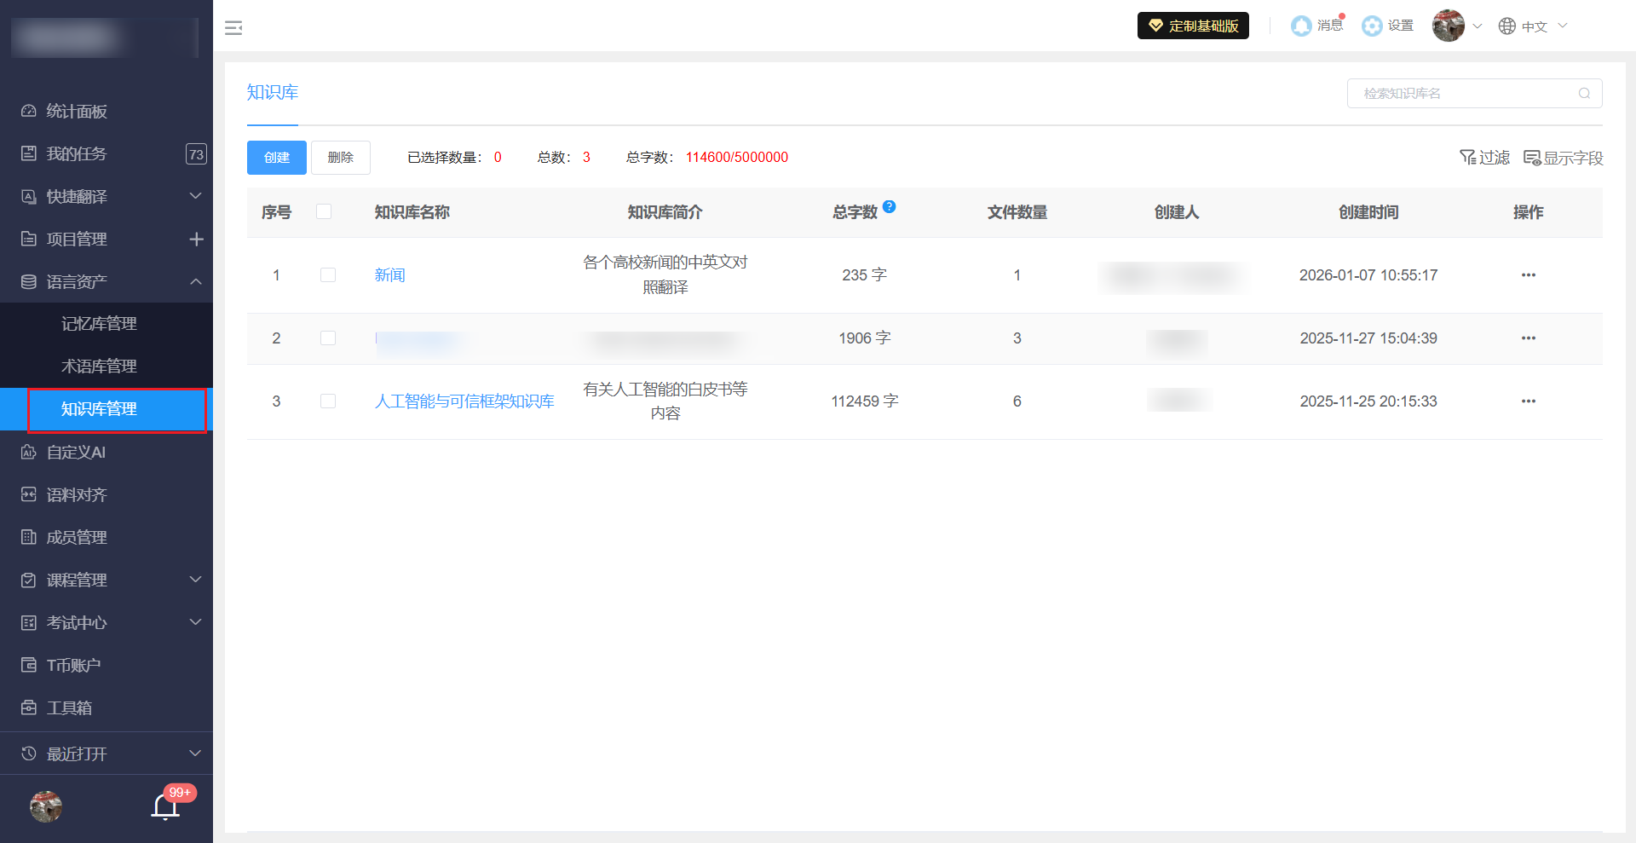Open 显示字段 column display options
The image size is (1636, 843).
pyautogui.click(x=1563, y=158)
